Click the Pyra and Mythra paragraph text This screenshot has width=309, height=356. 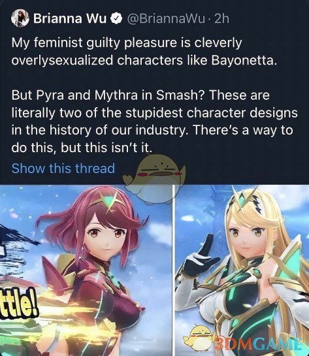point(154,121)
